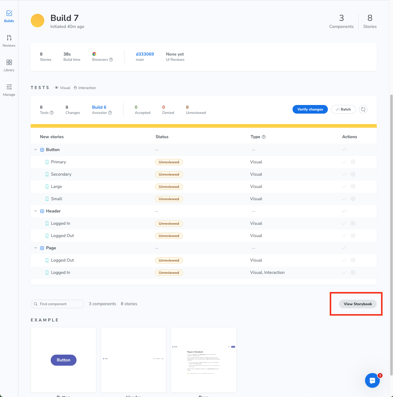The height and width of the screenshot is (397, 393).
Task: Collapse the Header component group
Action: 36,211
